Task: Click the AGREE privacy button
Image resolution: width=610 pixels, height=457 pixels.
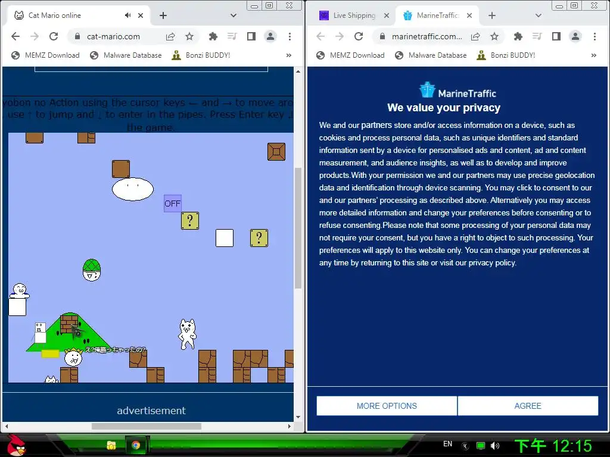Action: 528,406
